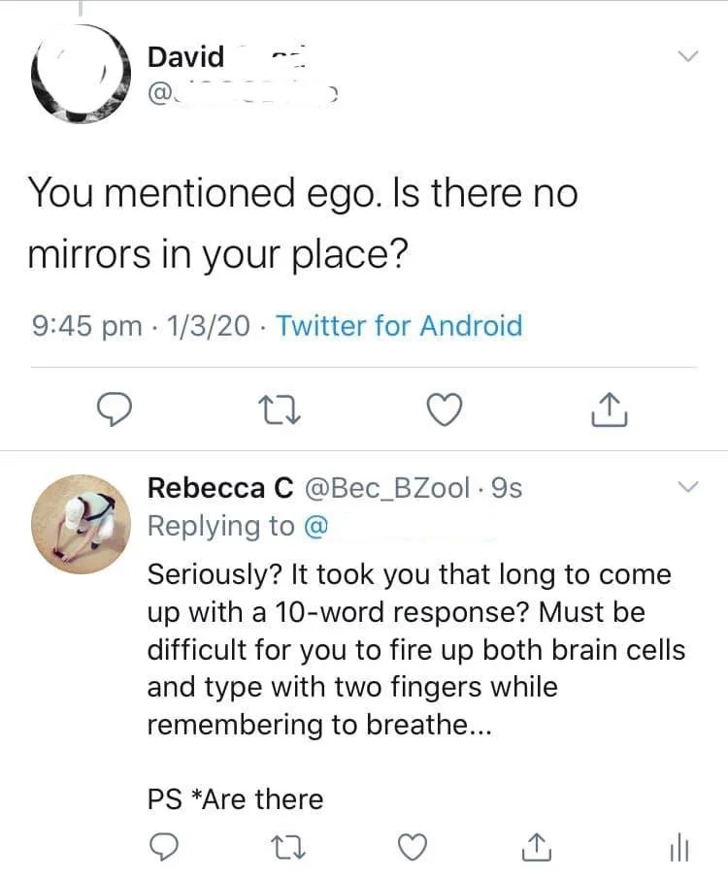
Task: Share David's tweet via share icon
Action: (x=610, y=409)
